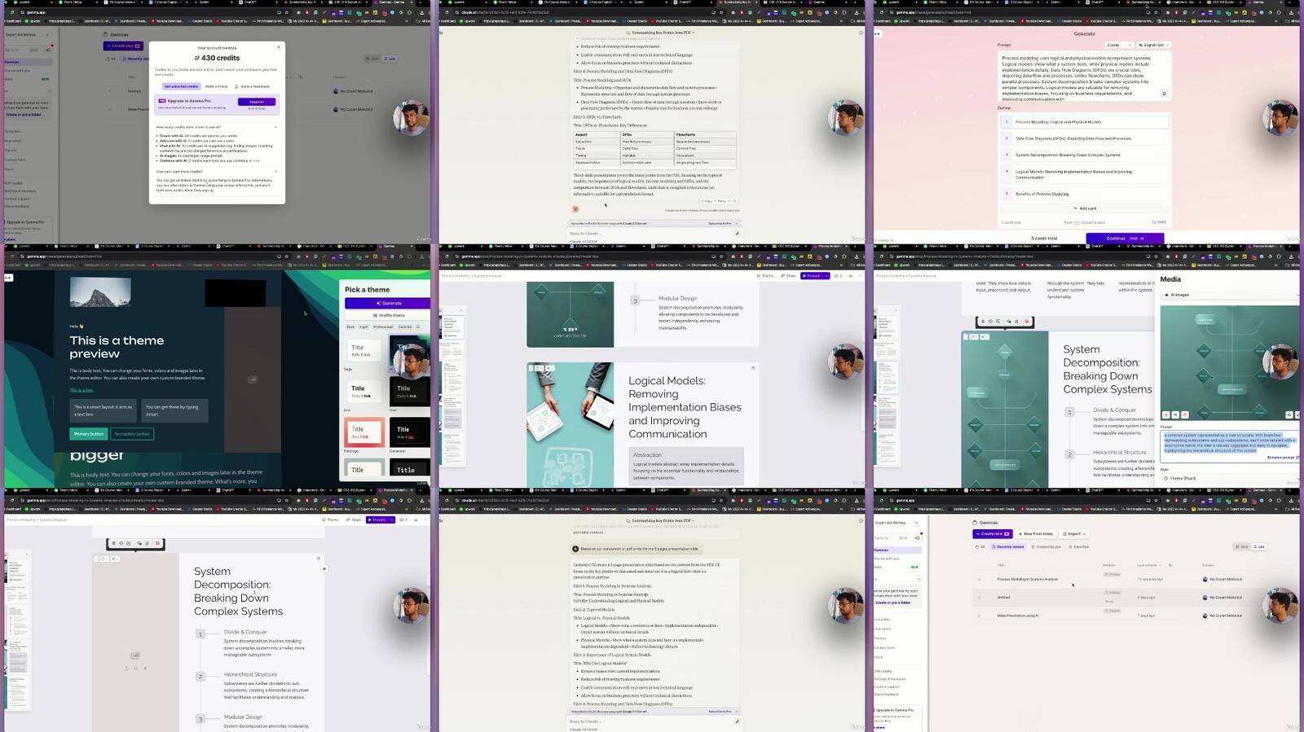Click Share in editor showing Logical Models card
The width and height of the screenshot is (1304, 732).
787,276
